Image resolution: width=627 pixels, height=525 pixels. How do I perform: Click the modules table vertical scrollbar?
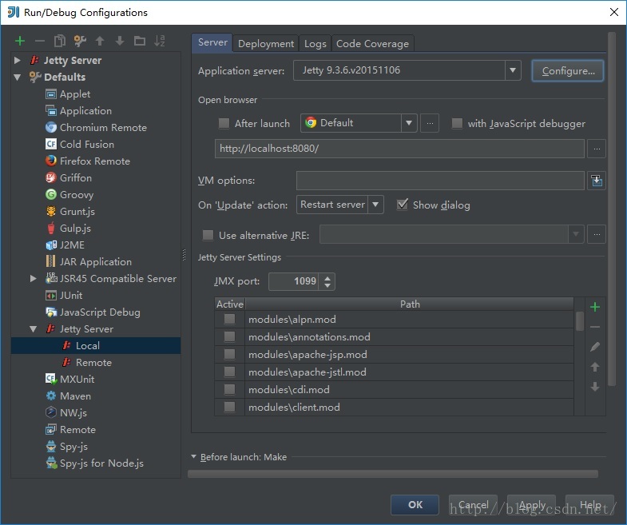pos(579,320)
